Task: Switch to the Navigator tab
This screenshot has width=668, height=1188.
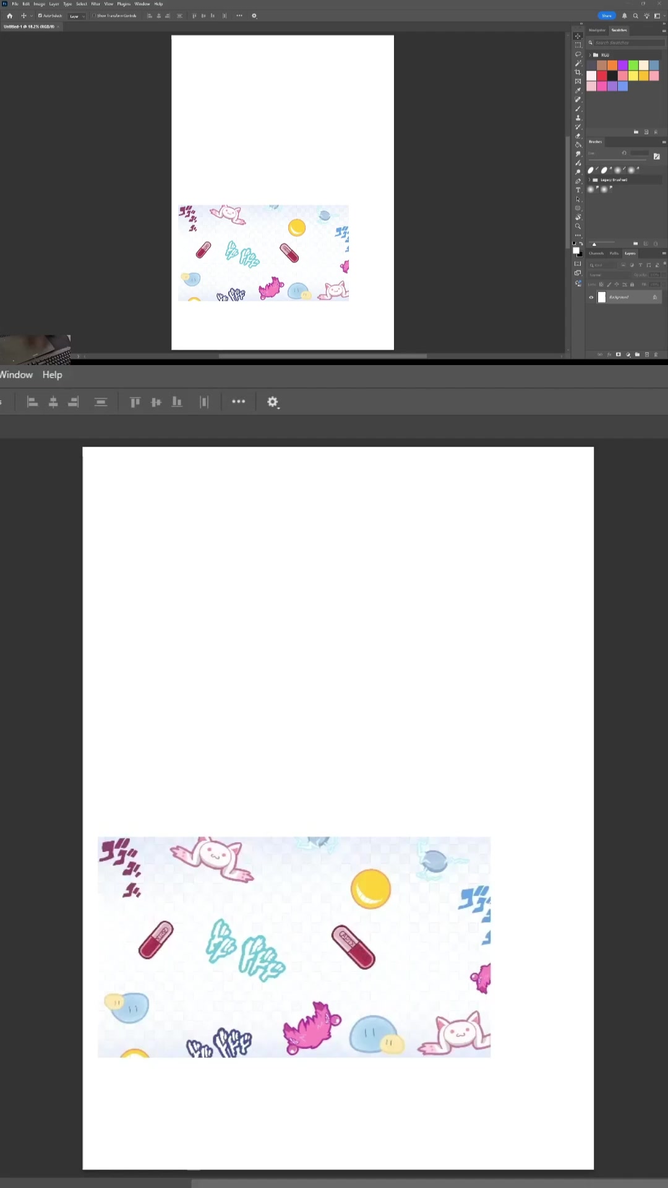Action: tap(597, 30)
